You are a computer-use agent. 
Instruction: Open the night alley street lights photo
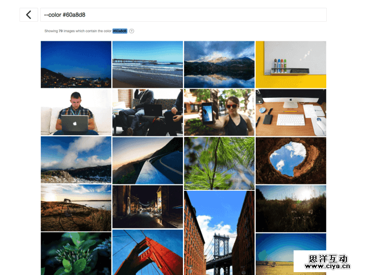[147, 207]
